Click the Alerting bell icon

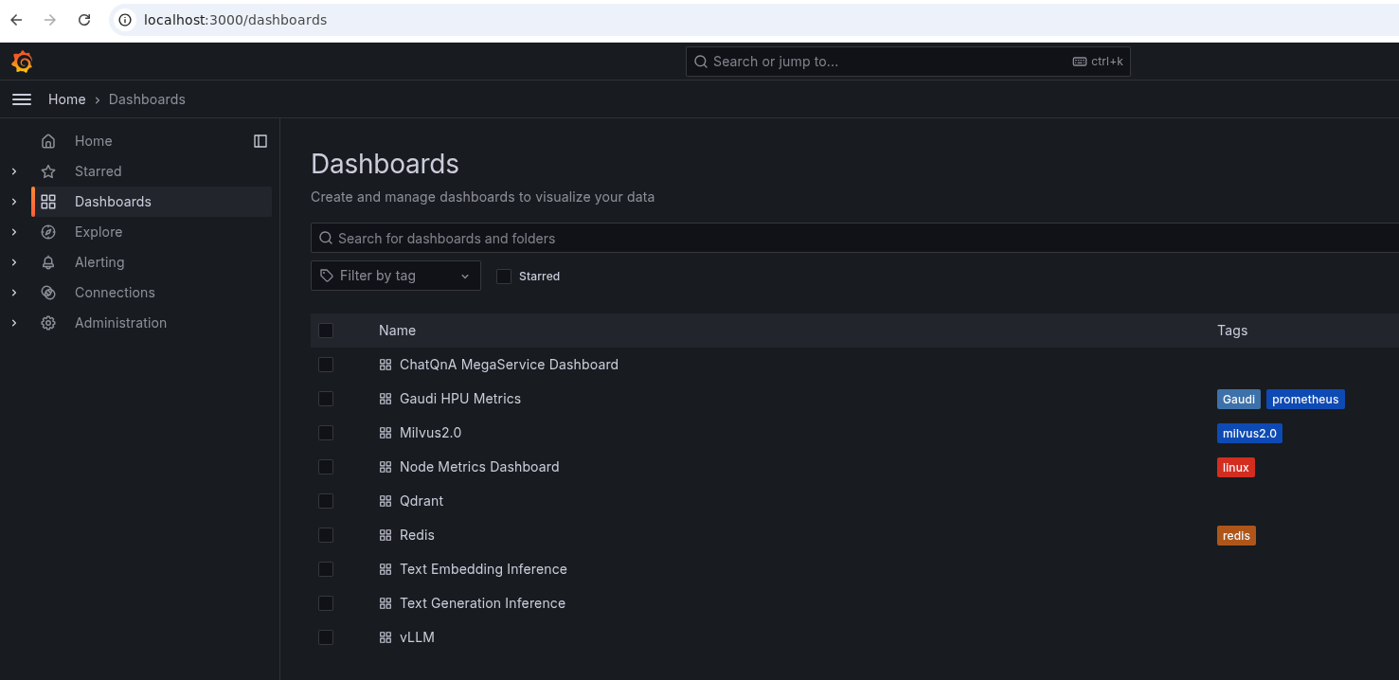pyautogui.click(x=48, y=262)
